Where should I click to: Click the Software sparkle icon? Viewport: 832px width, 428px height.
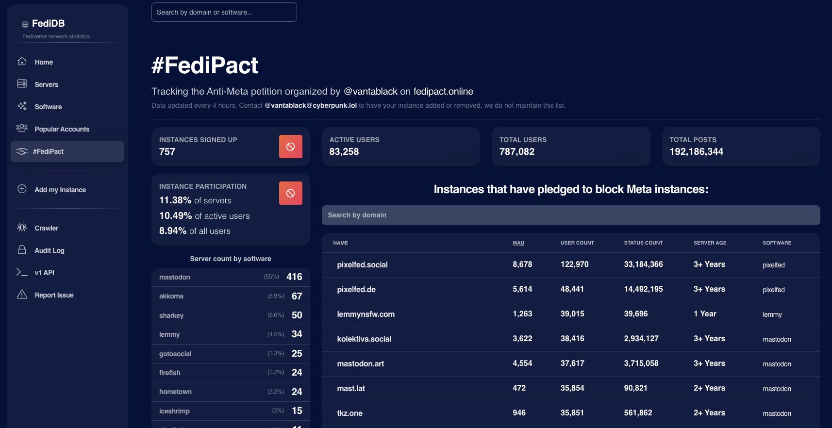(22, 106)
